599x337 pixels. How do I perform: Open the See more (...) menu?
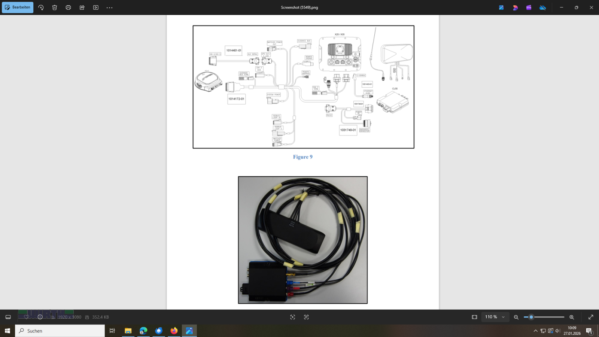click(109, 7)
